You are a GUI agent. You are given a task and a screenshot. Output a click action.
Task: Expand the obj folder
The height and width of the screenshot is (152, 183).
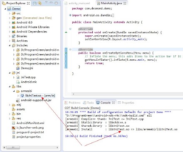10,105
